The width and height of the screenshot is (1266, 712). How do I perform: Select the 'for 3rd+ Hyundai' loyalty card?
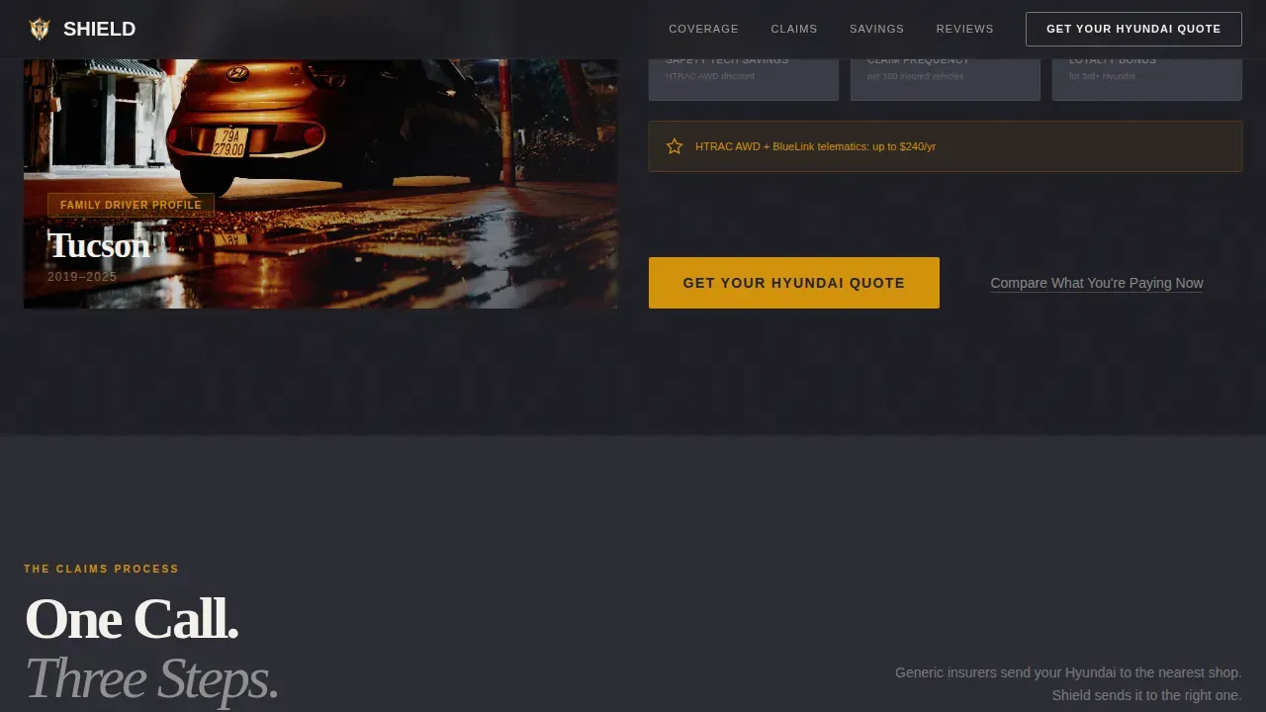pyautogui.click(x=1147, y=79)
